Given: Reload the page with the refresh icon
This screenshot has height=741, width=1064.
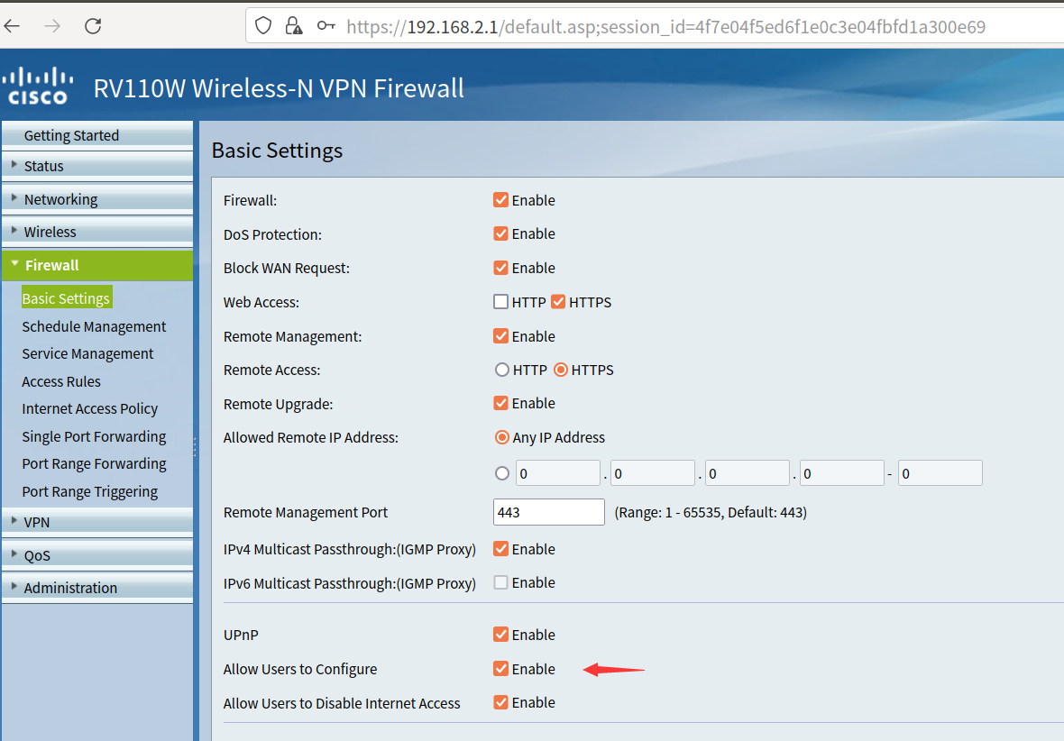Looking at the screenshot, I should coord(93,26).
